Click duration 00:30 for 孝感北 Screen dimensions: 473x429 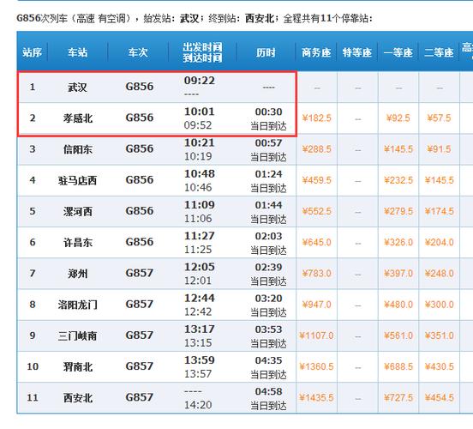tap(268, 112)
